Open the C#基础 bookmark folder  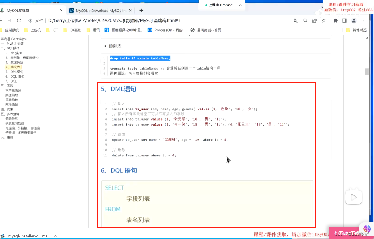pyautogui.click(x=72, y=30)
